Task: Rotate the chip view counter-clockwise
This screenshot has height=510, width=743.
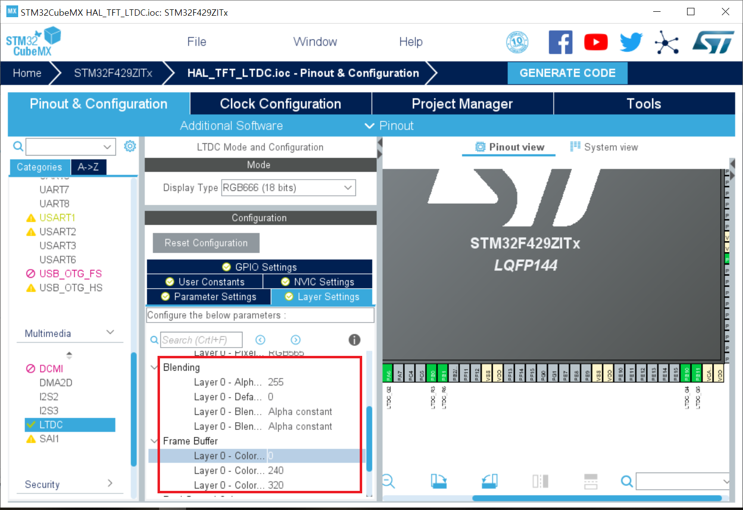Action: pos(490,481)
